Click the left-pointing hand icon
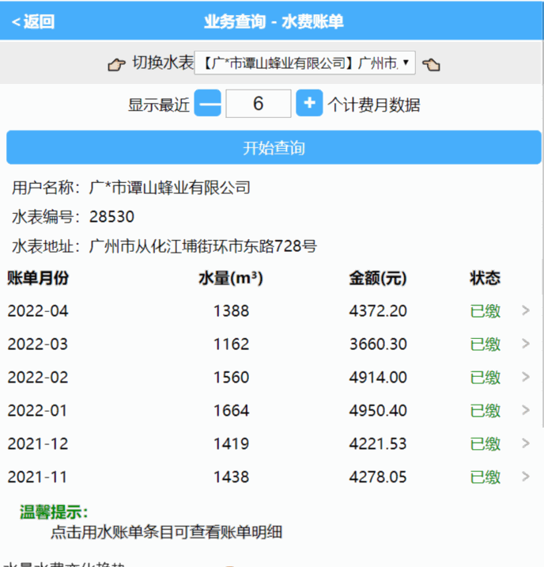Viewport: 544px width, 567px height. click(x=431, y=64)
